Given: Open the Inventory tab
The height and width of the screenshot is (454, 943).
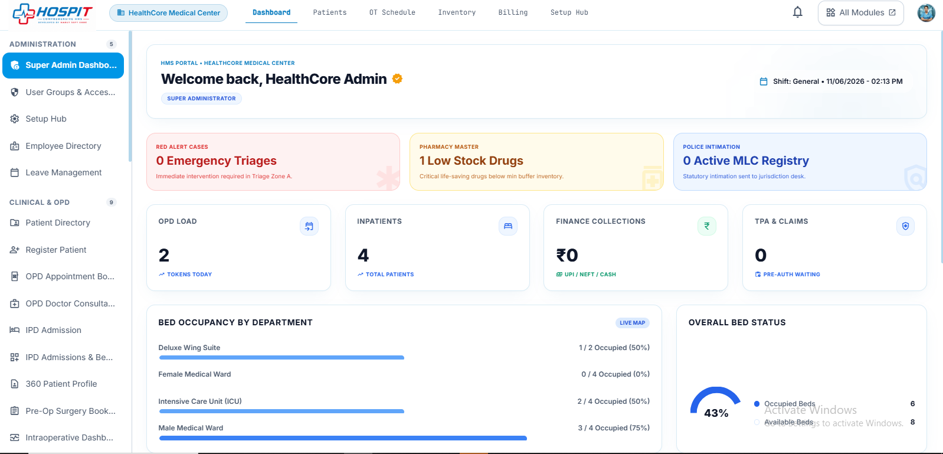Looking at the screenshot, I should 457,12.
